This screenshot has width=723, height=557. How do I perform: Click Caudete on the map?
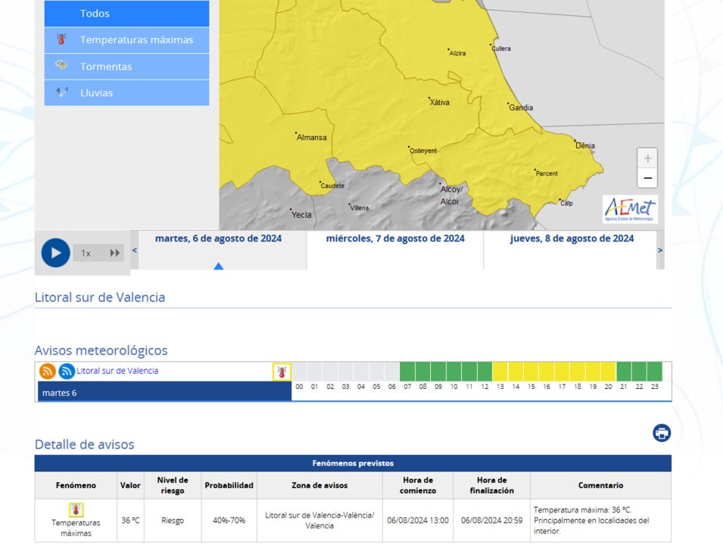click(332, 186)
